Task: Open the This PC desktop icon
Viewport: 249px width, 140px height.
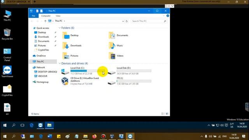Action: click(x=7, y=16)
